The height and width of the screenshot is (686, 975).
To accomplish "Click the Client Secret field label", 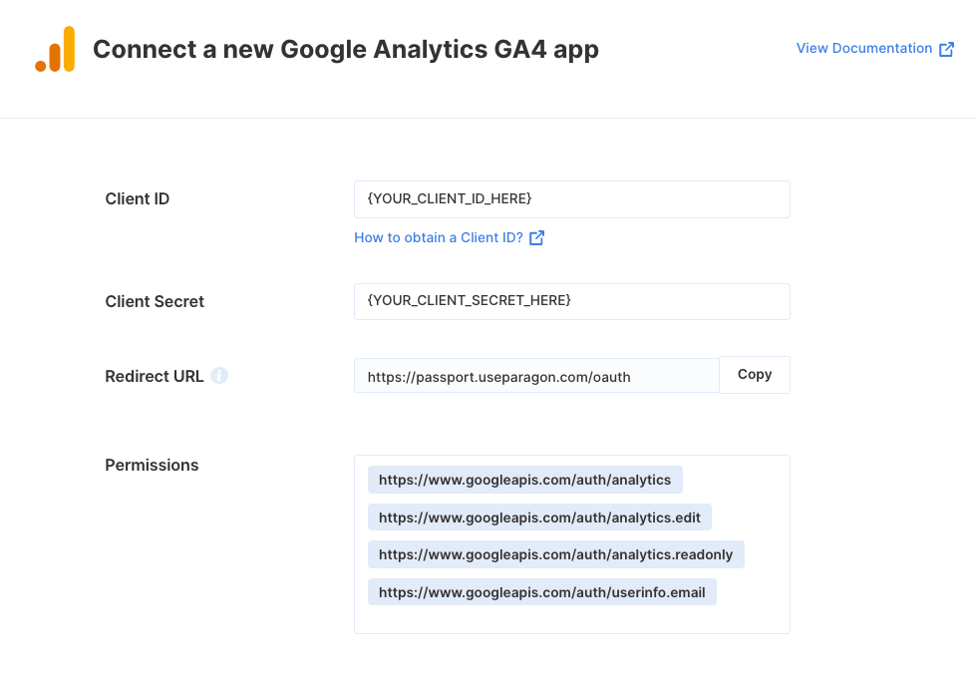I will tap(155, 302).
